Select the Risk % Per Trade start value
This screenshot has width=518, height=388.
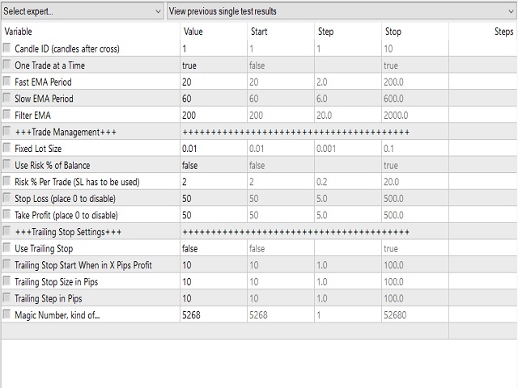tap(281, 182)
